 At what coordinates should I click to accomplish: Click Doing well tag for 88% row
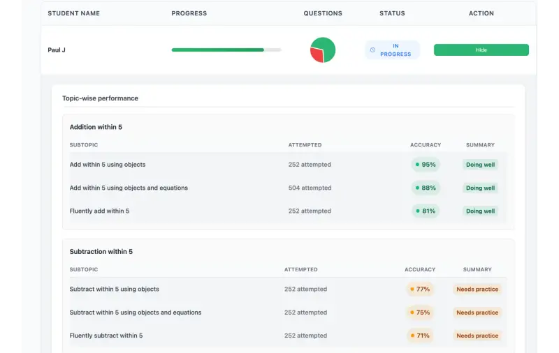pos(480,188)
